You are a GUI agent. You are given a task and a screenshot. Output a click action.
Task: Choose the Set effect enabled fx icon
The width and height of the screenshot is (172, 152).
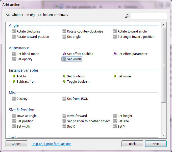point(64,54)
